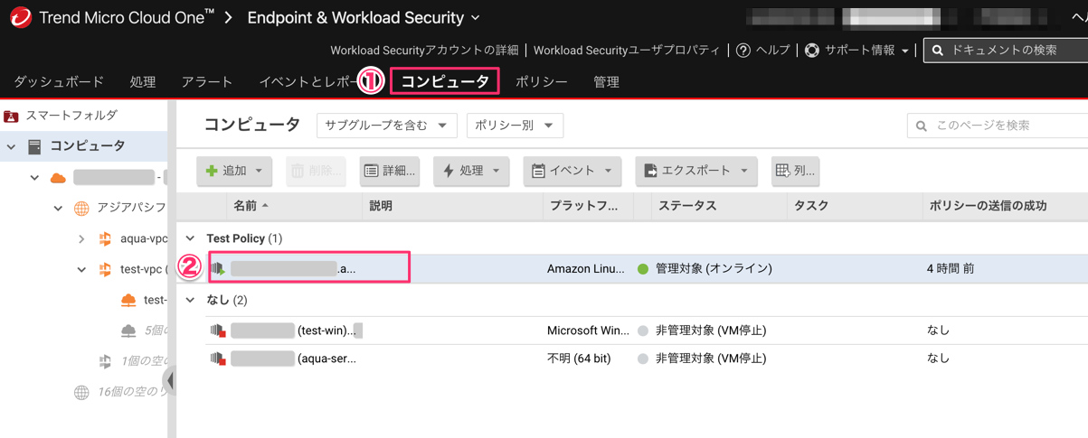
Task: Collapse the コンピュータ tree node
Action: pyautogui.click(x=11, y=146)
